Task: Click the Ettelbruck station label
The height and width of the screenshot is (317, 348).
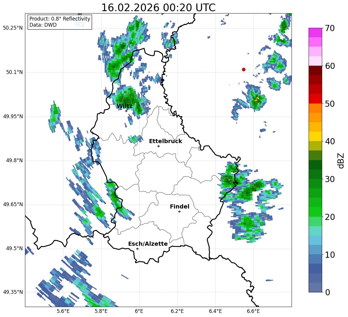Action: tap(165, 141)
